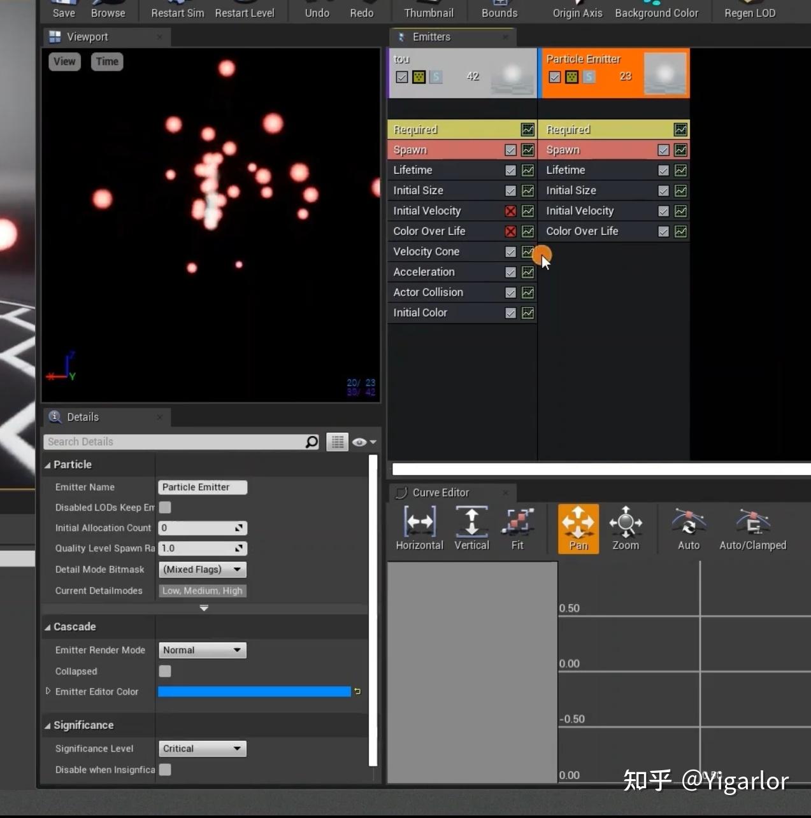Viewport: 811px width, 818px height.
Task: Open curve graph for Particle Emitter Lifetime module
Action: (x=681, y=171)
